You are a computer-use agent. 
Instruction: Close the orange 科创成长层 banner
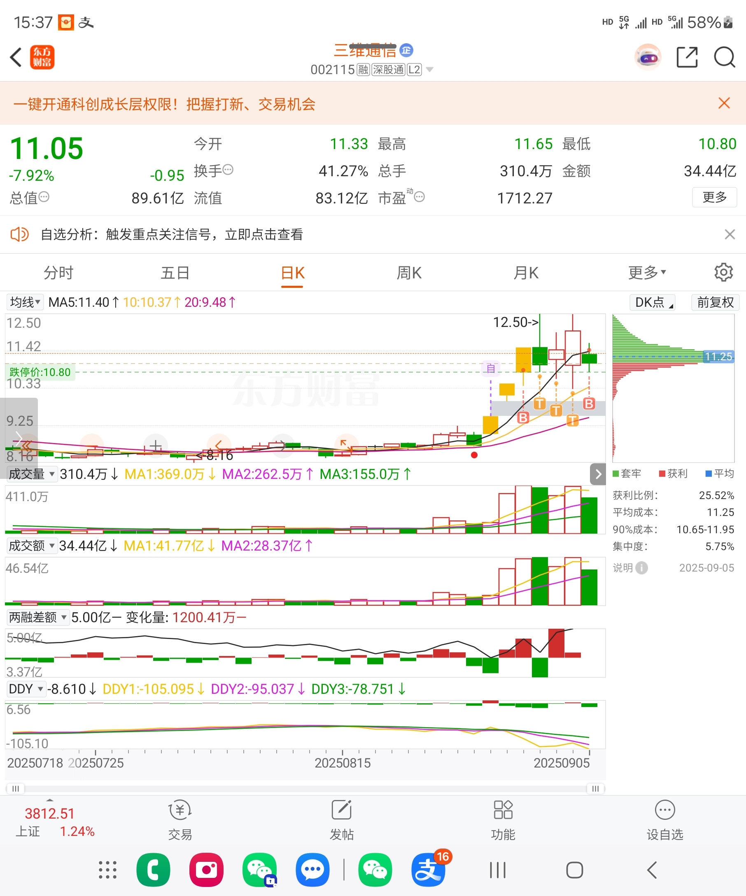[x=724, y=103]
